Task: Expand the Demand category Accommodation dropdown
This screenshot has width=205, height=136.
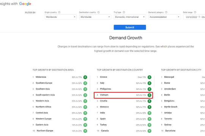Action: (x=164, y=17)
